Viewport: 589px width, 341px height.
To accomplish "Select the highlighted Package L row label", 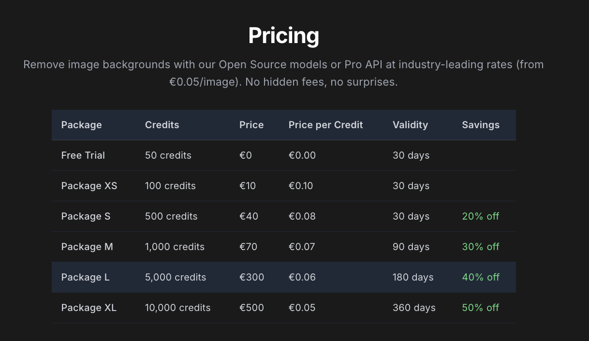I will (x=85, y=277).
